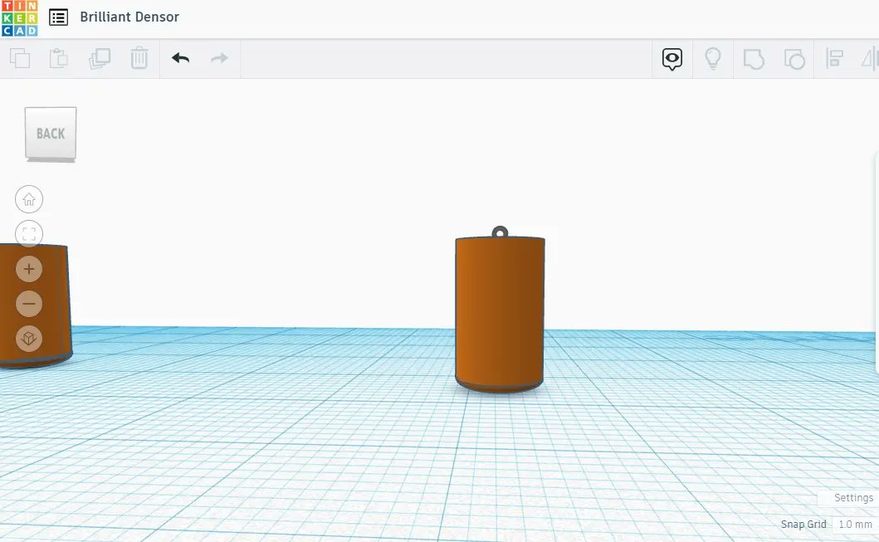
Task: Redo the last undone action
Action: (219, 58)
